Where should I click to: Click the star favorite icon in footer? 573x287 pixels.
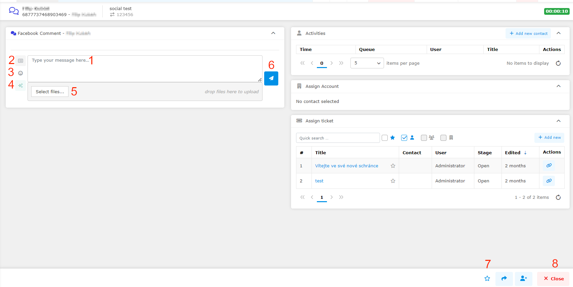(x=487, y=279)
